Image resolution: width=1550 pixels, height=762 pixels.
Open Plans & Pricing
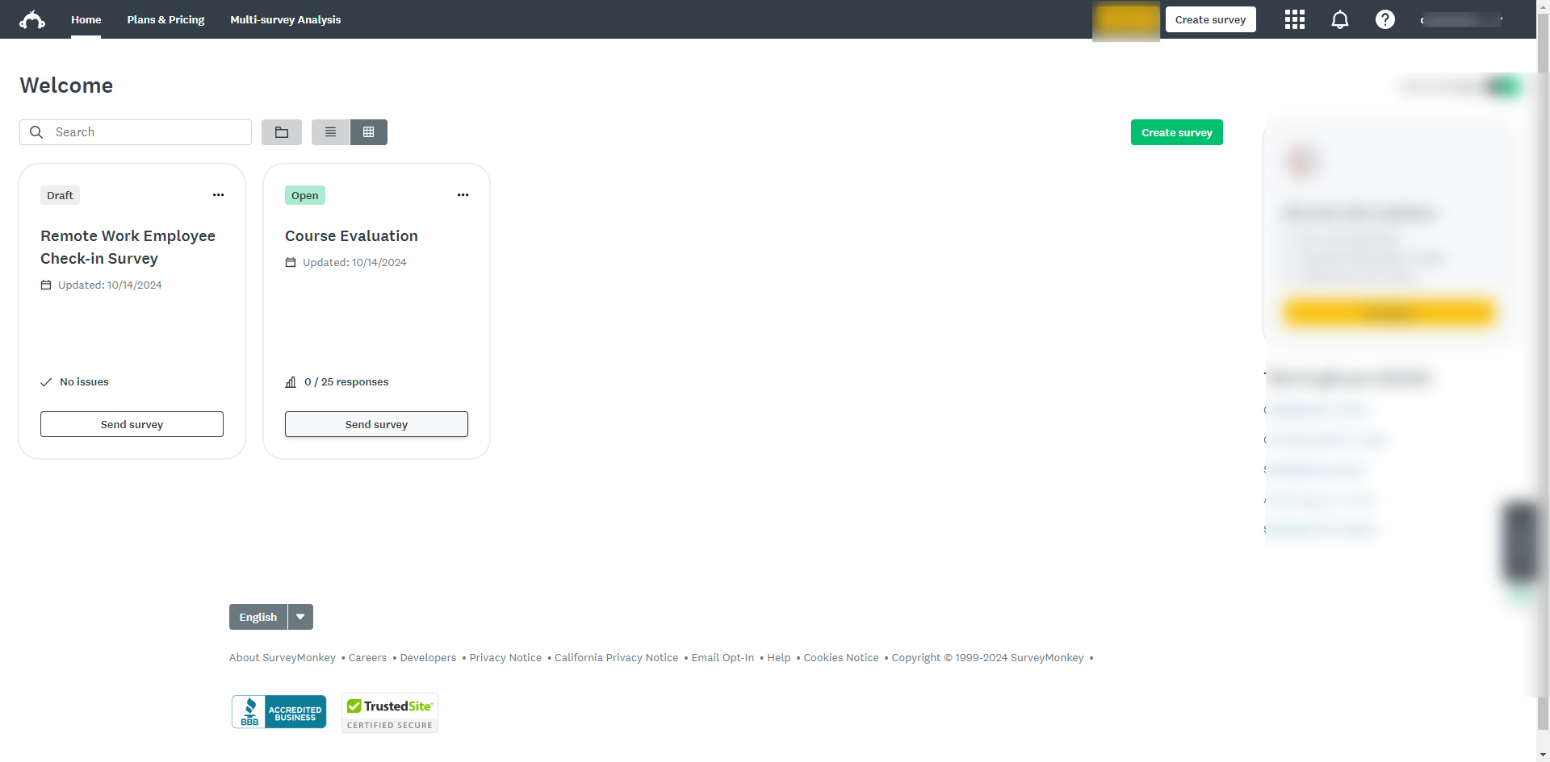click(x=165, y=19)
